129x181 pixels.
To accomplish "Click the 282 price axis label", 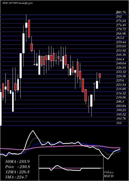I will 119,17.
